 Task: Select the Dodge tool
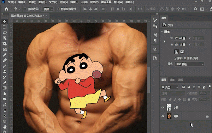5,99
